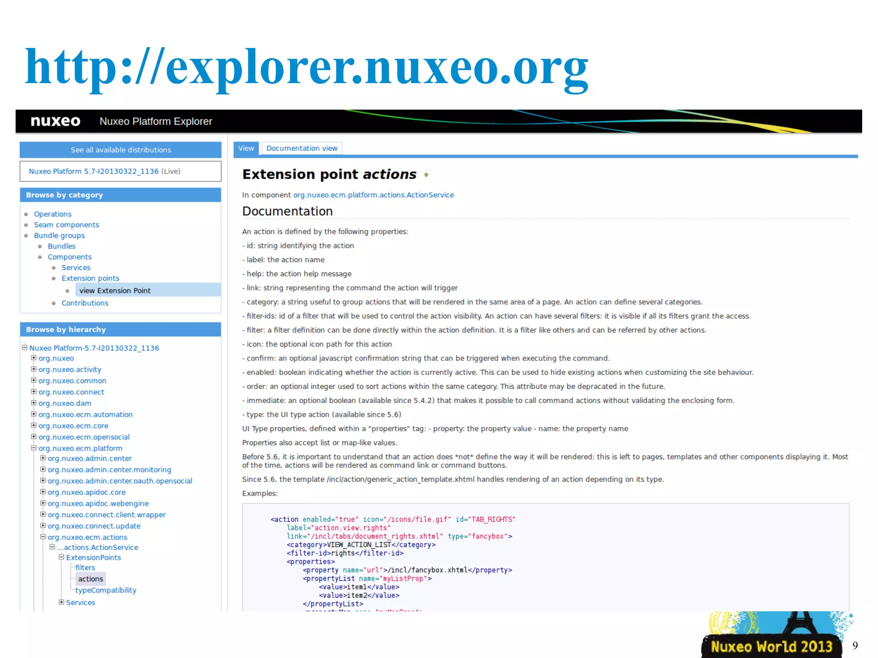Open the Nuxeo Platform 5.7-I20130322_1136 distribution link

(93, 171)
